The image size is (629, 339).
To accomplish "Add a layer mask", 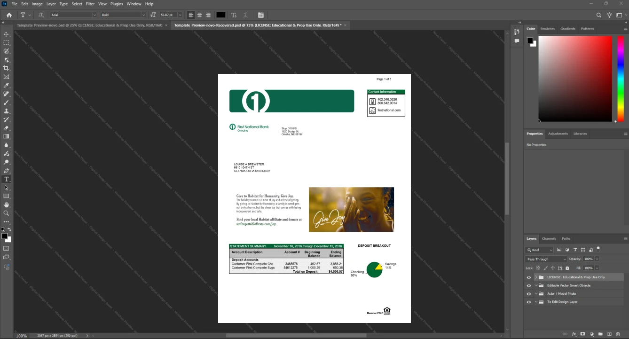I will click(x=582, y=334).
